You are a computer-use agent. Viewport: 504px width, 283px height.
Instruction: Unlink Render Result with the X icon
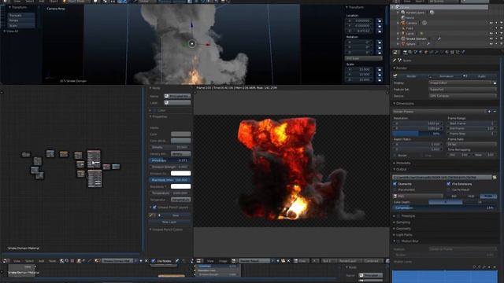coord(288,261)
